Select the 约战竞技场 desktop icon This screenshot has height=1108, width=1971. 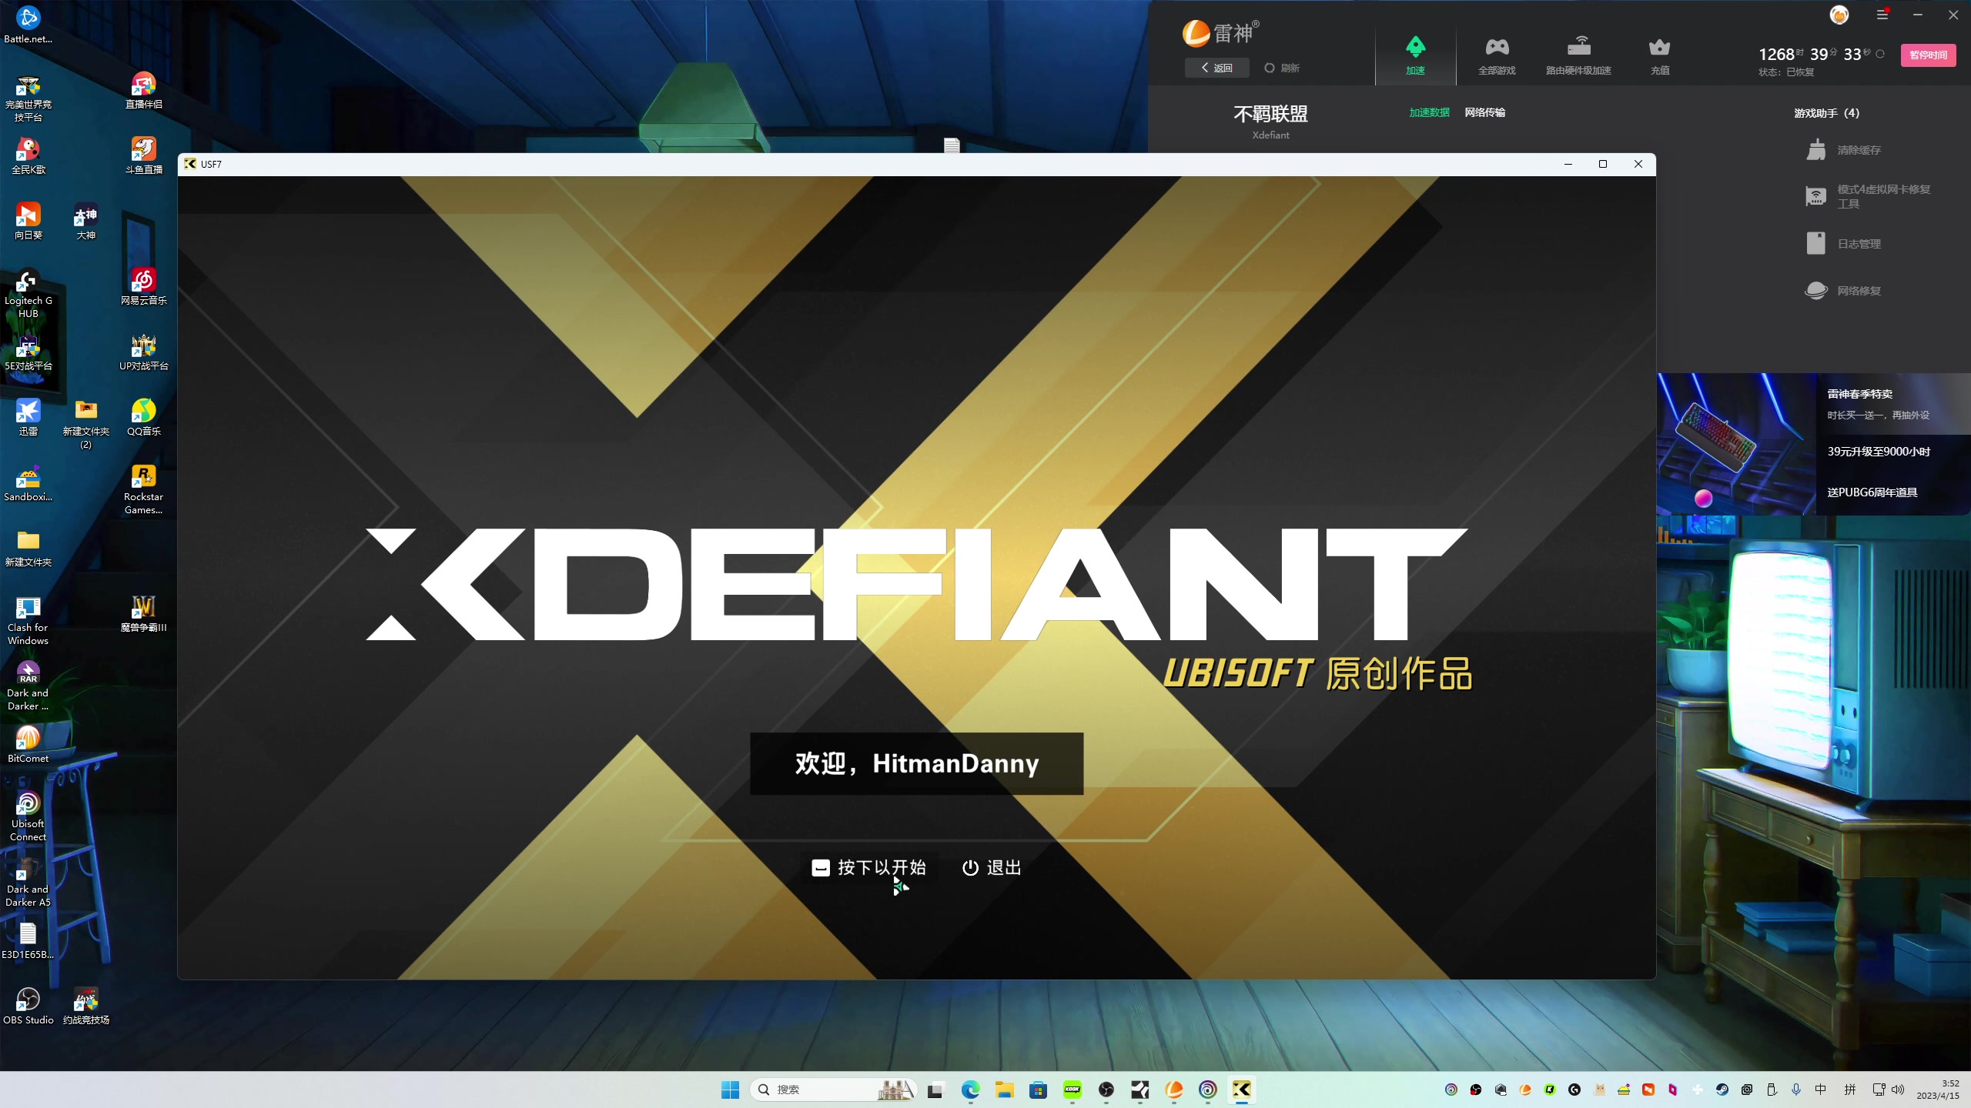coord(86,1006)
